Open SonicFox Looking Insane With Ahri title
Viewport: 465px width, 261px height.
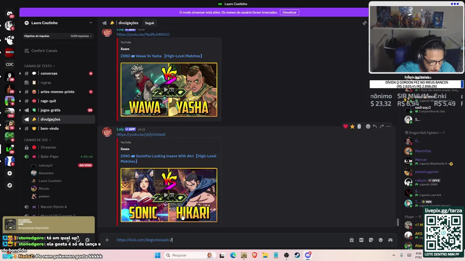point(169,158)
